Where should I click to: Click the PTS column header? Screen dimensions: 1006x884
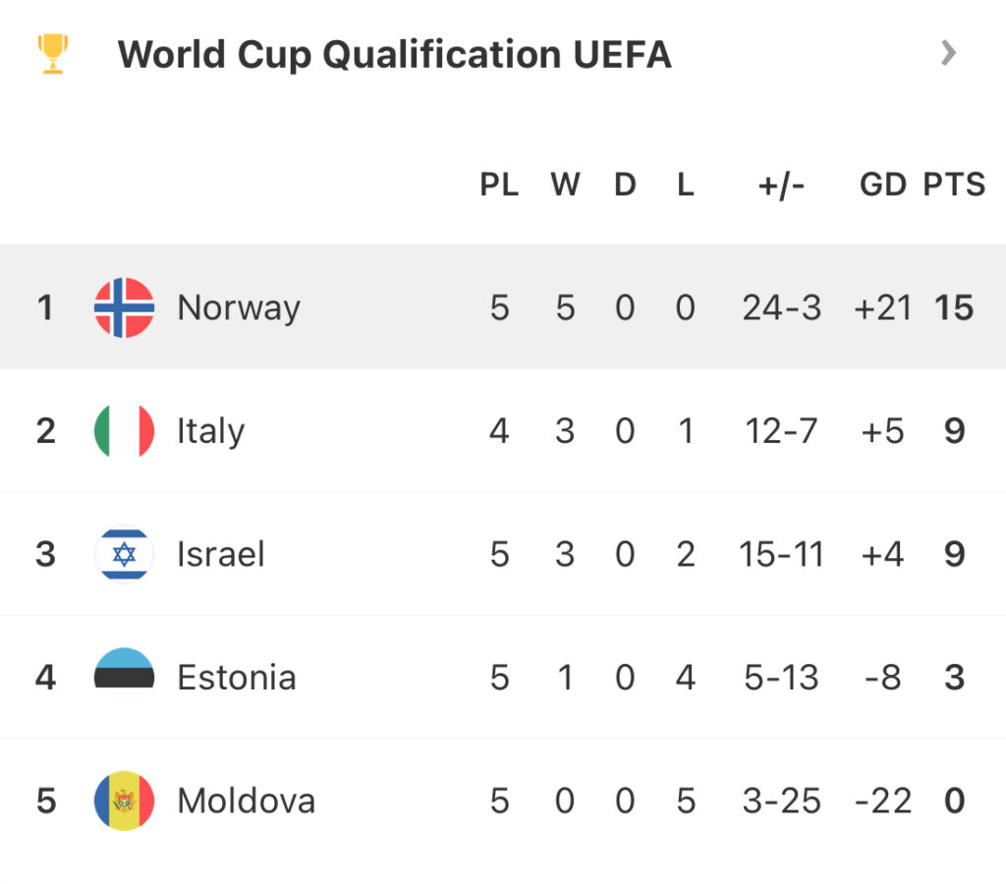(954, 185)
